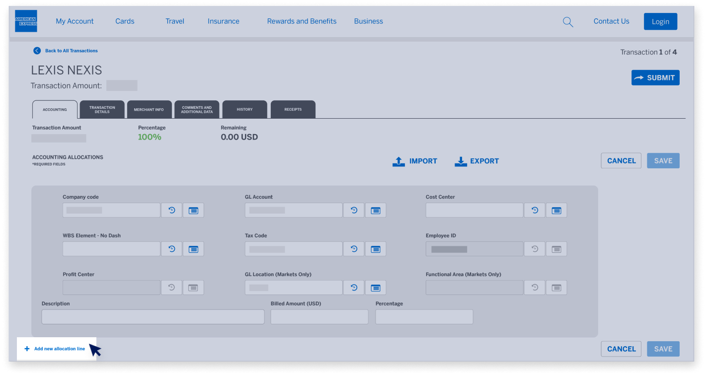This screenshot has height=373, width=706.
Task: Export accounting allocations
Action: coord(476,161)
